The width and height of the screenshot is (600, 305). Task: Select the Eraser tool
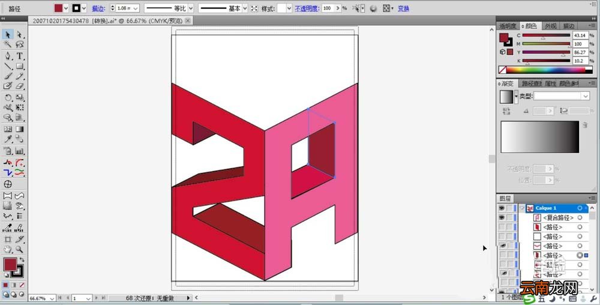[x=20, y=86]
